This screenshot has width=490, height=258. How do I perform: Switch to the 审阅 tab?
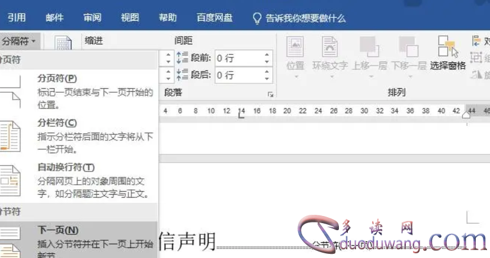[x=92, y=18]
